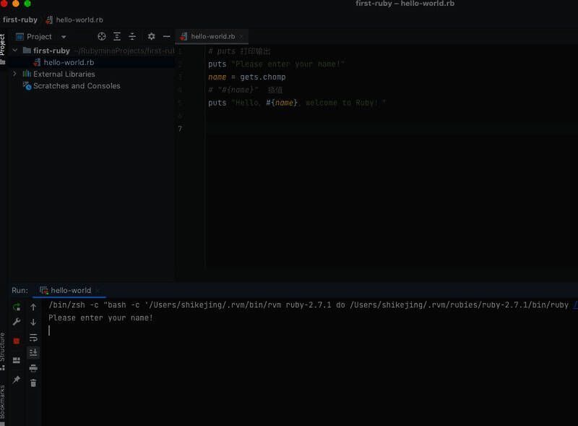
Task: Clear console output with trash icon
Action: tap(33, 383)
